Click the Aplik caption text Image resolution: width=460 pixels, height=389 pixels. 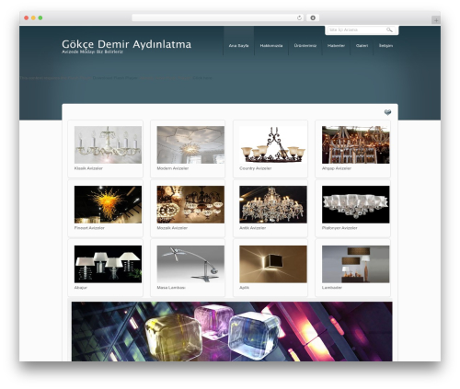point(244,288)
